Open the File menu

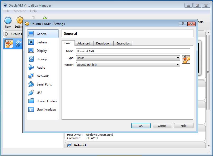[x=7, y=11]
